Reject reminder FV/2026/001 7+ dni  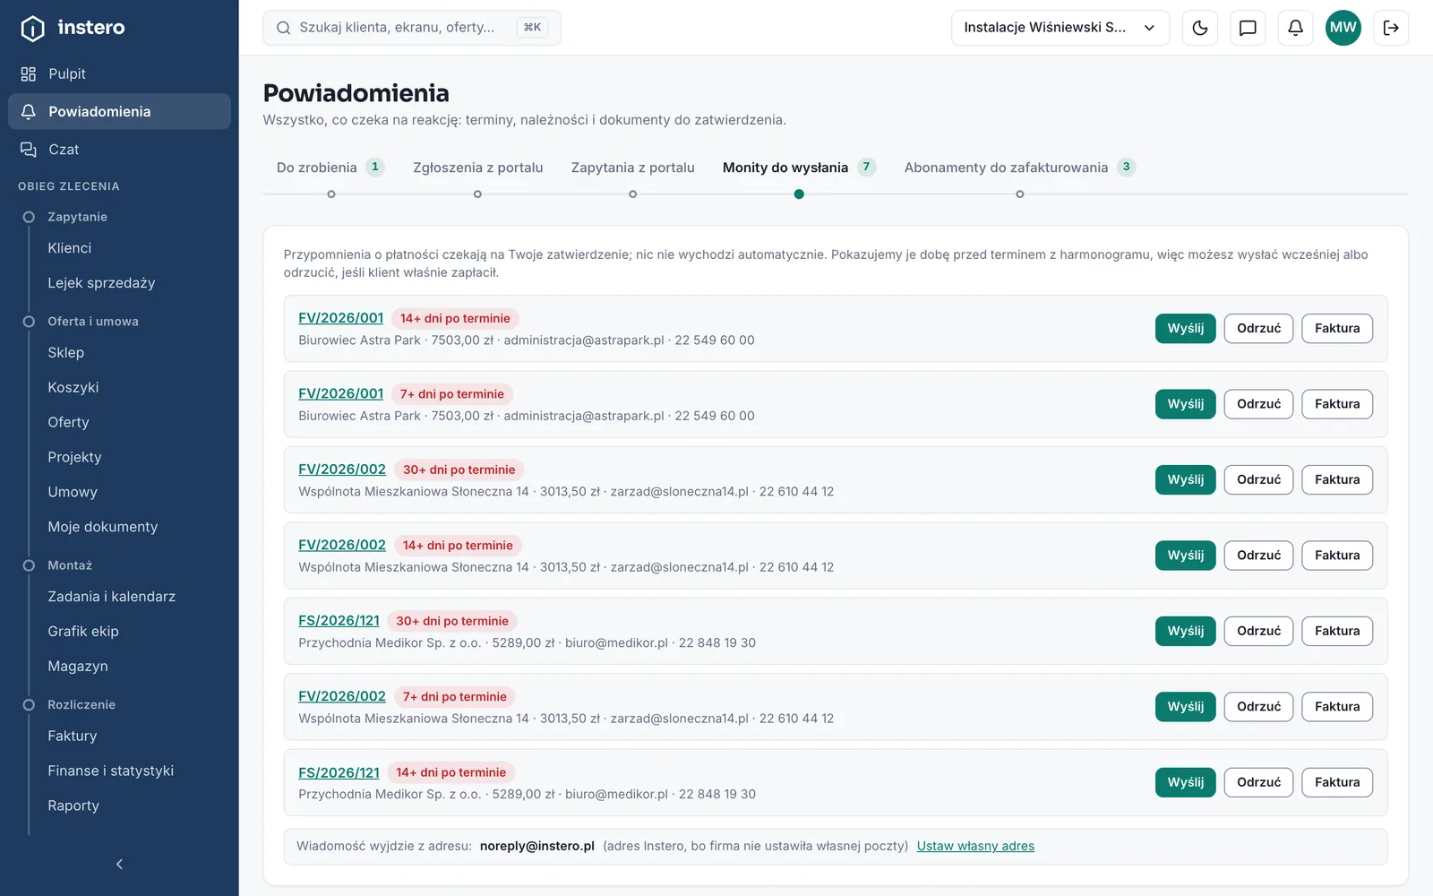(x=1258, y=404)
